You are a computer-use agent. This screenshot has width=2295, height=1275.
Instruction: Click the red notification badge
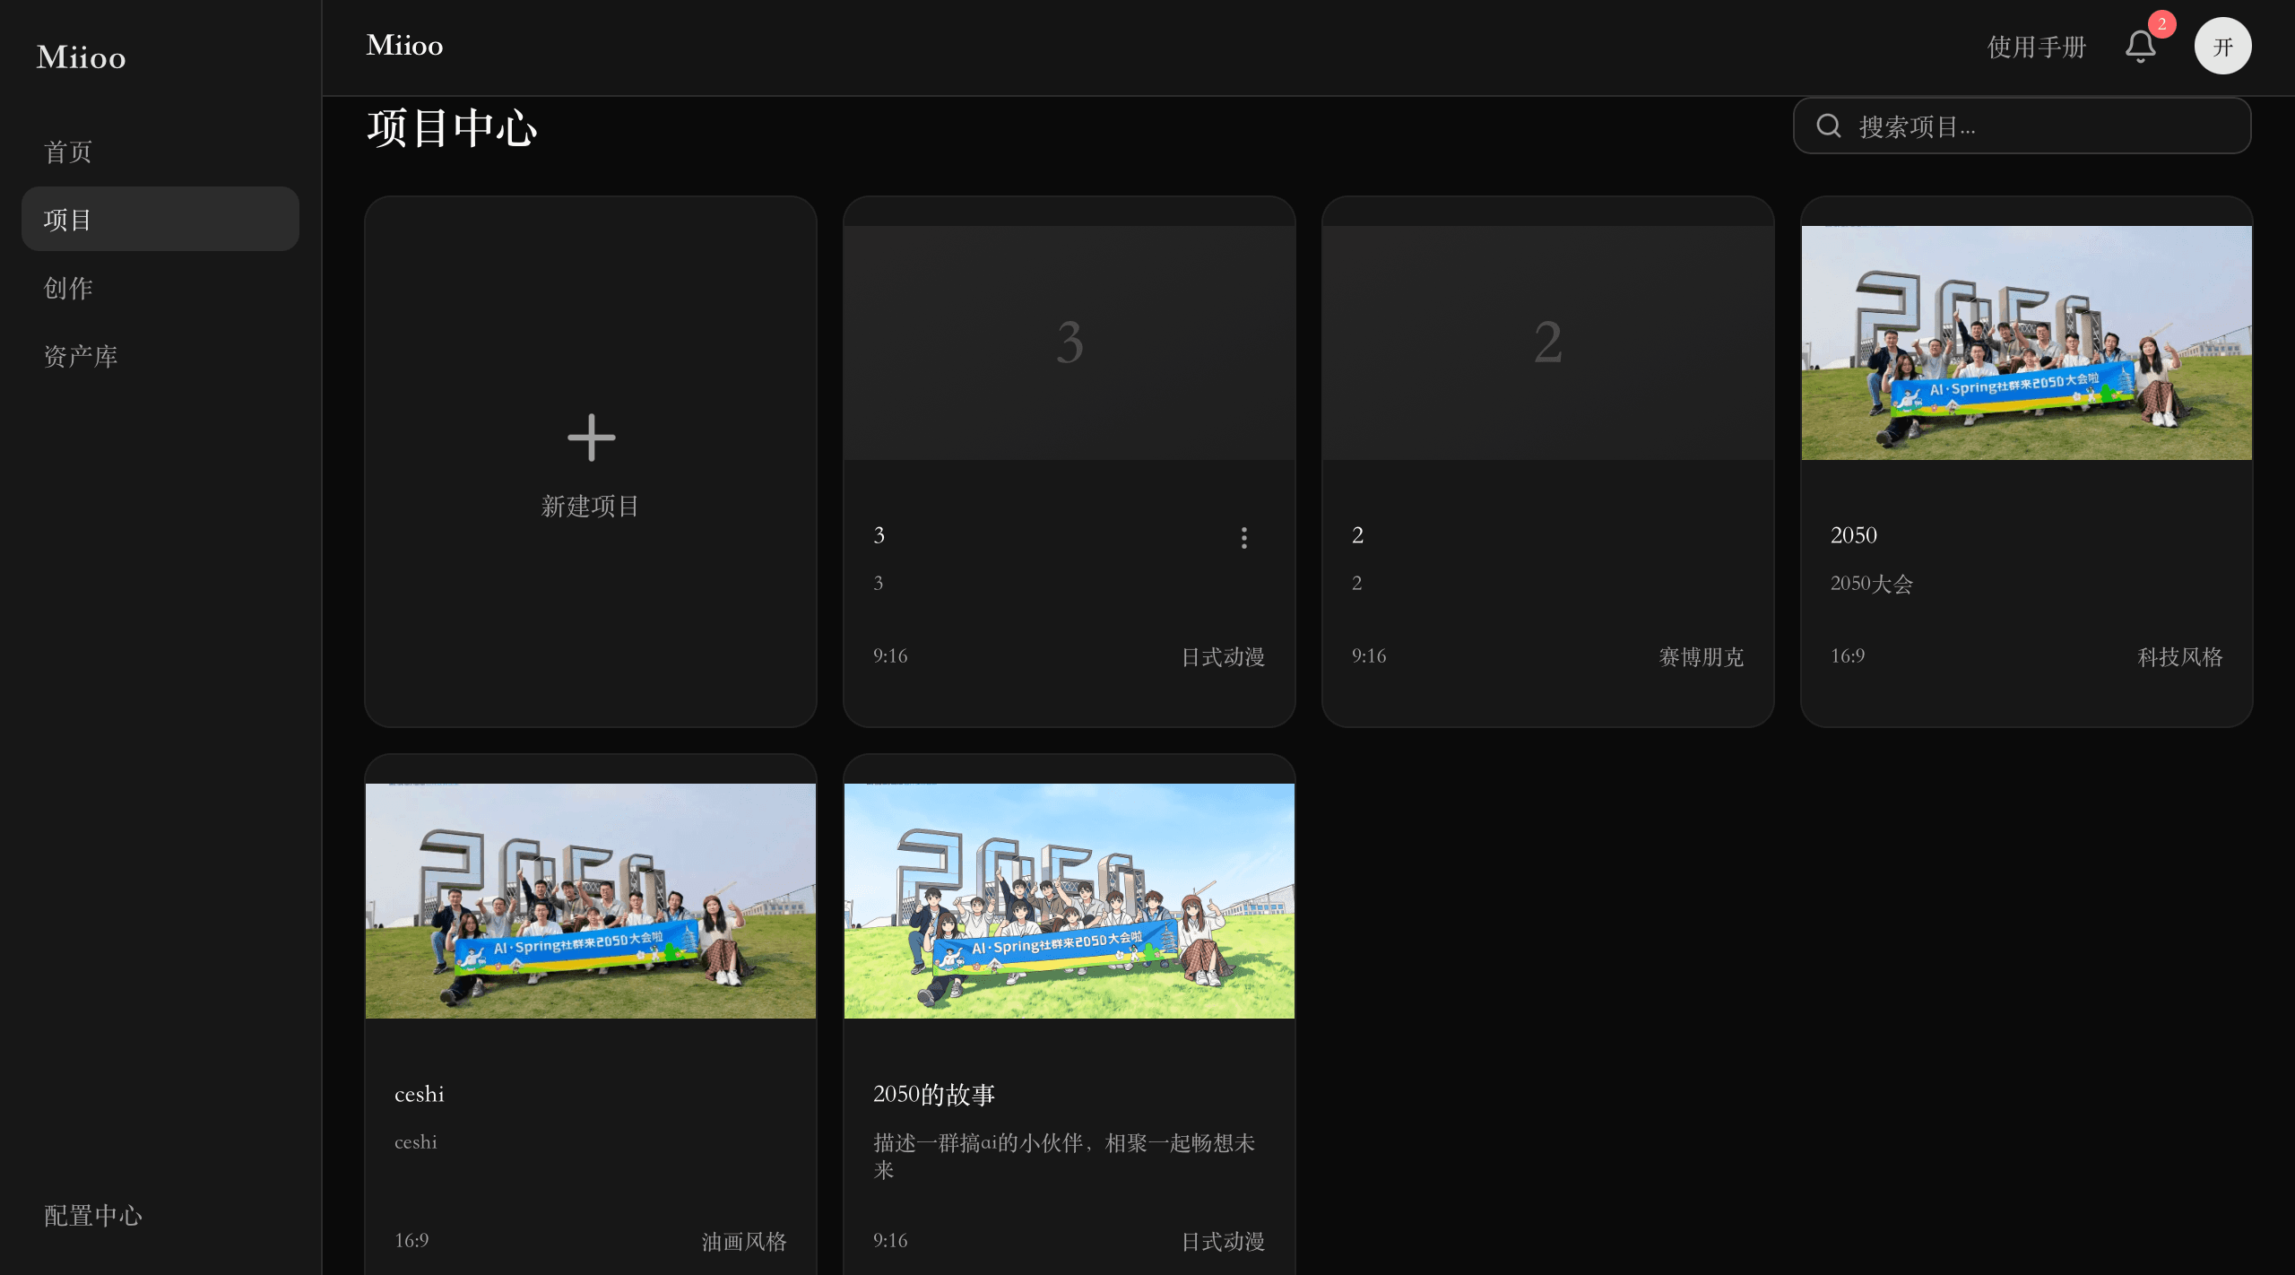click(x=2162, y=24)
